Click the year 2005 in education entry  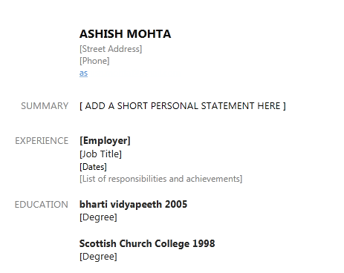(x=176, y=204)
